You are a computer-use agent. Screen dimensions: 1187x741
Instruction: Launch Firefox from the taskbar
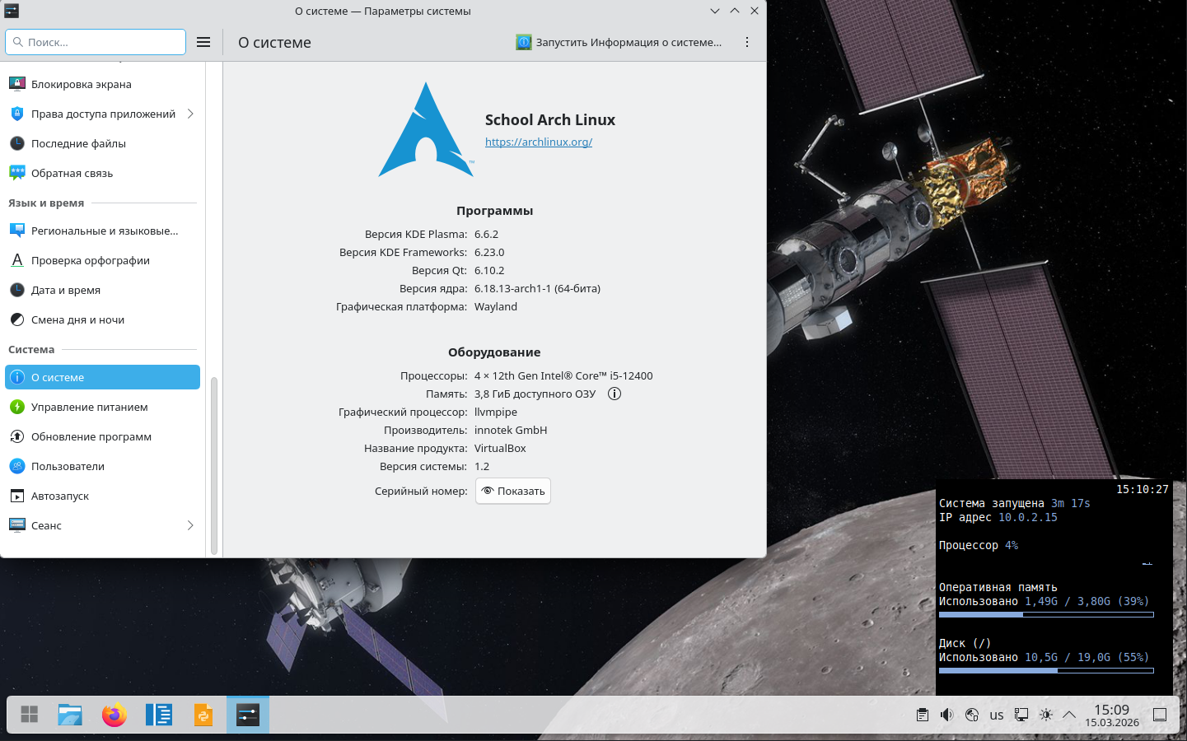[x=114, y=715]
